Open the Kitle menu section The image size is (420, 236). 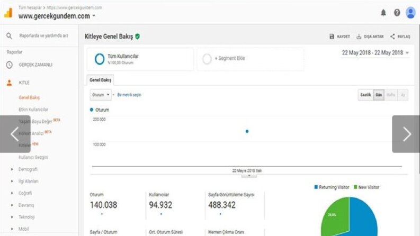(x=24, y=83)
